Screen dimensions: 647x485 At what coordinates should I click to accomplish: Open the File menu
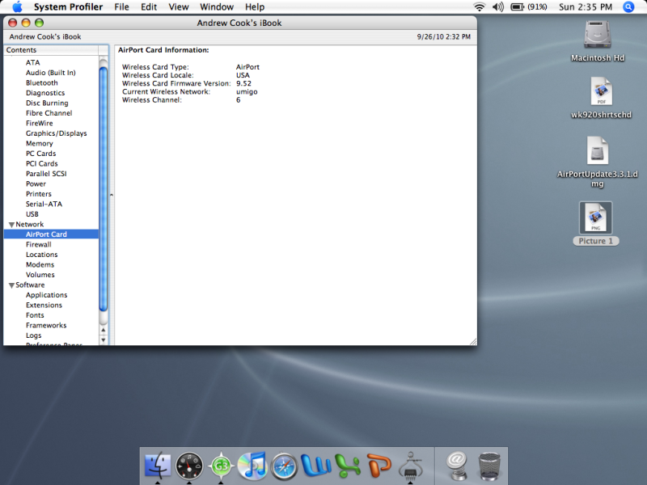[122, 7]
